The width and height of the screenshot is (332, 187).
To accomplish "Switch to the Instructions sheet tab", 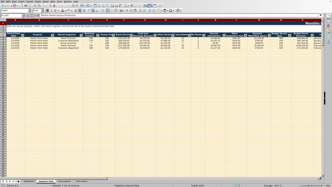I will [82, 181].
